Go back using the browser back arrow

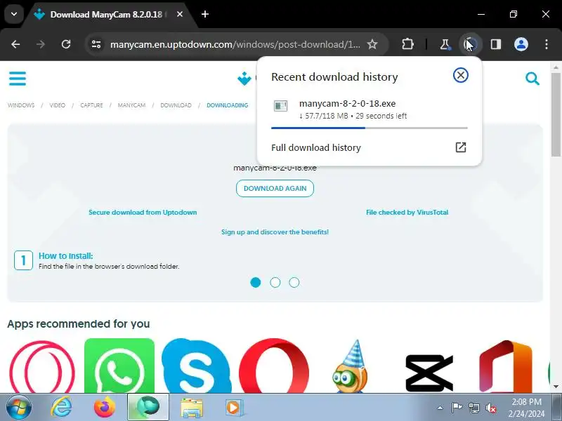tap(15, 44)
